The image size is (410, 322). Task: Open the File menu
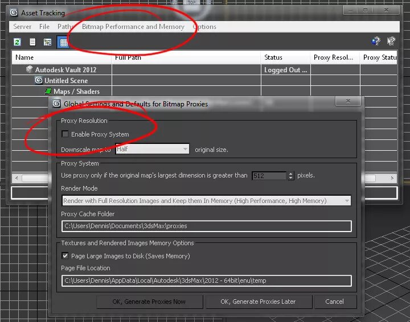(44, 27)
